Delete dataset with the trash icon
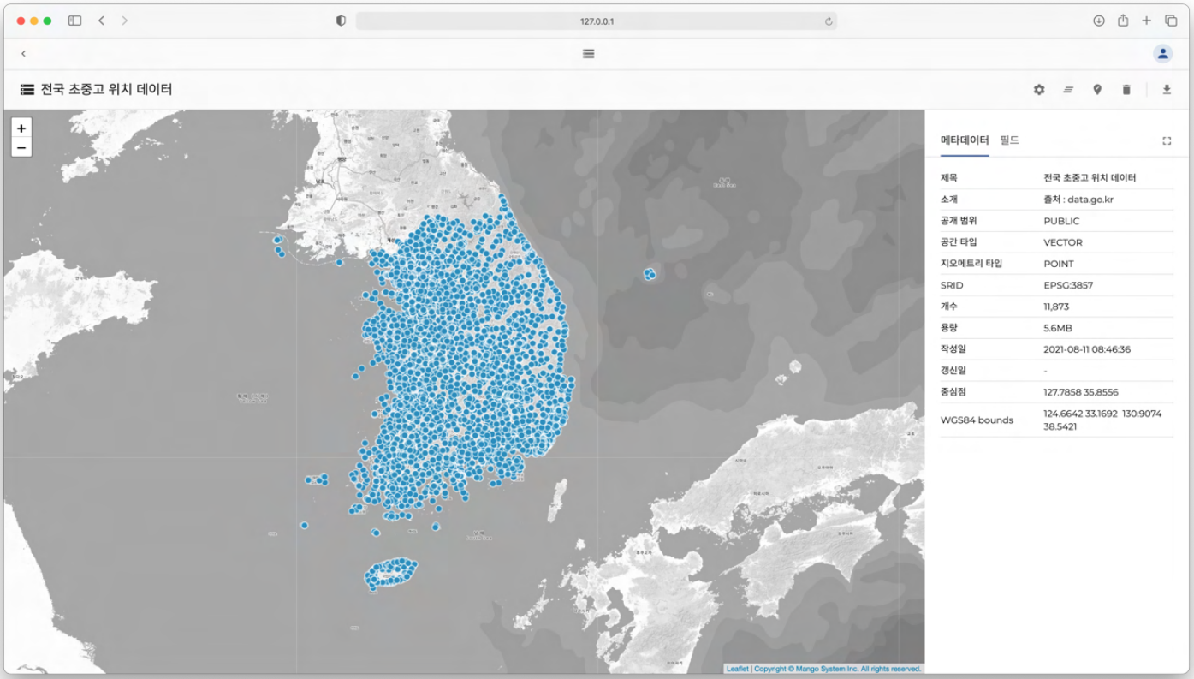The width and height of the screenshot is (1194, 679). click(1126, 90)
